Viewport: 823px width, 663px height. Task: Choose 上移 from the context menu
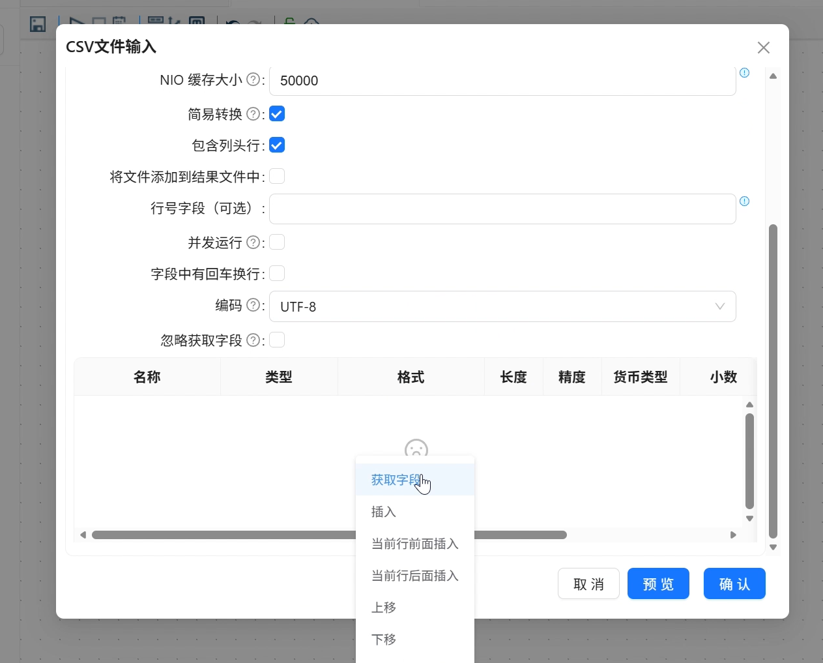(415, 608)
